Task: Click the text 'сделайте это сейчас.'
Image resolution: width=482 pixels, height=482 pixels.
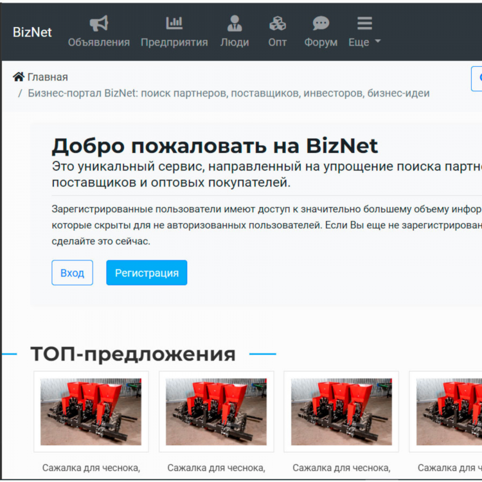Action: click(101, 241)
